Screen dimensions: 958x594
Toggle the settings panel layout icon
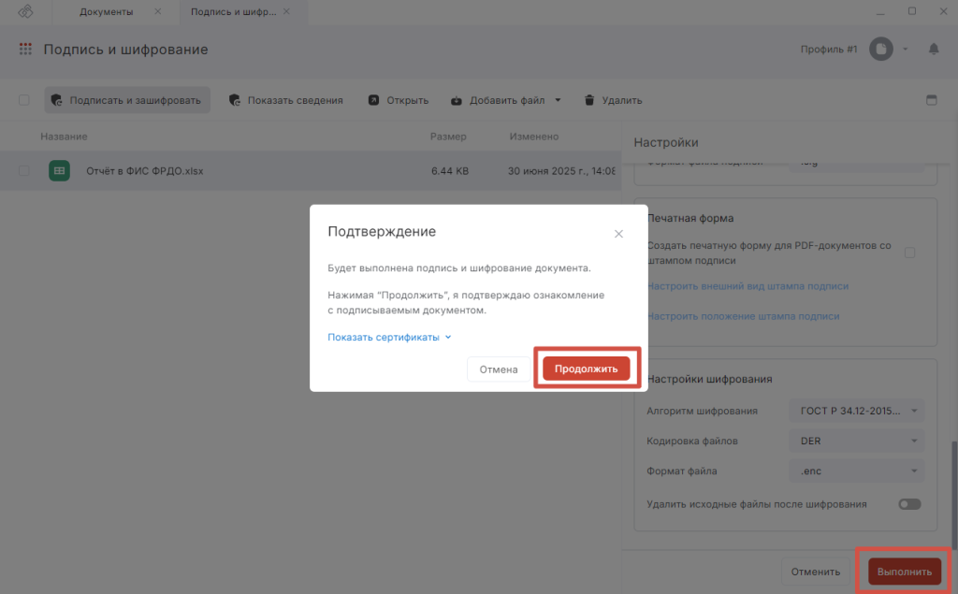(931, 100)
